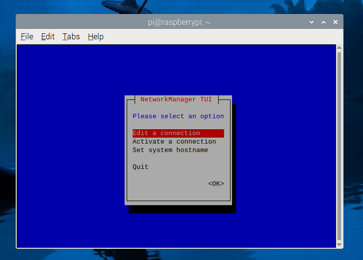Open the Edit menu
This screenshot has width=363, height=260.
(48, 36)
